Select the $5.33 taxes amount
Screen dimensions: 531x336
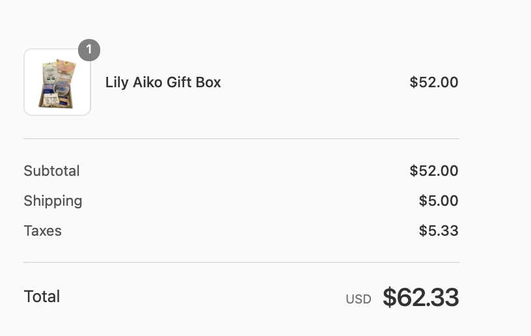coord(438,231)
